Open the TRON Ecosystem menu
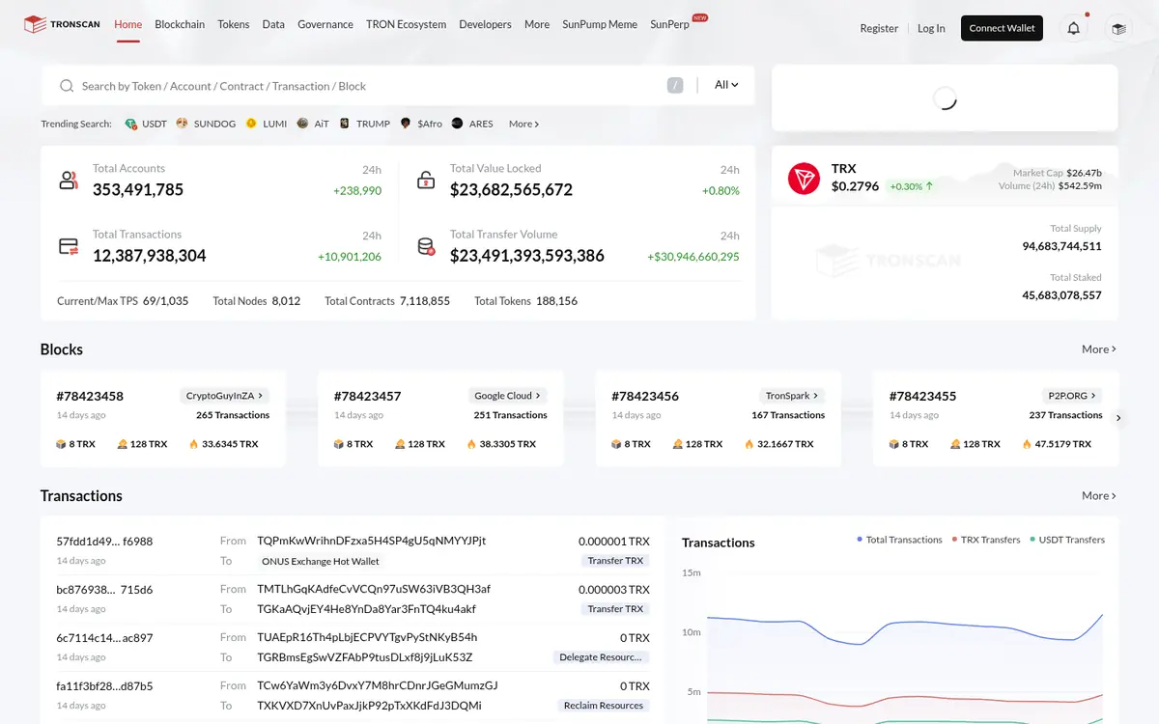The height and width of the screenshot is (724, 1159). point(406,24)
